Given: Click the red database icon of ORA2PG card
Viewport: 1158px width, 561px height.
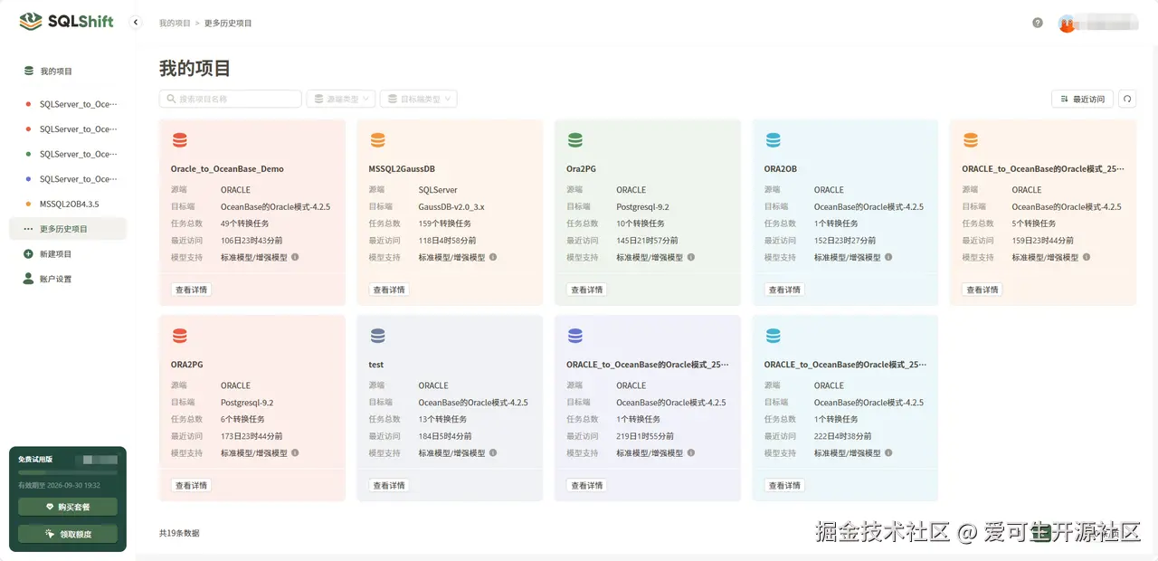Looking at the screenshot, I should tap(180, 336).
